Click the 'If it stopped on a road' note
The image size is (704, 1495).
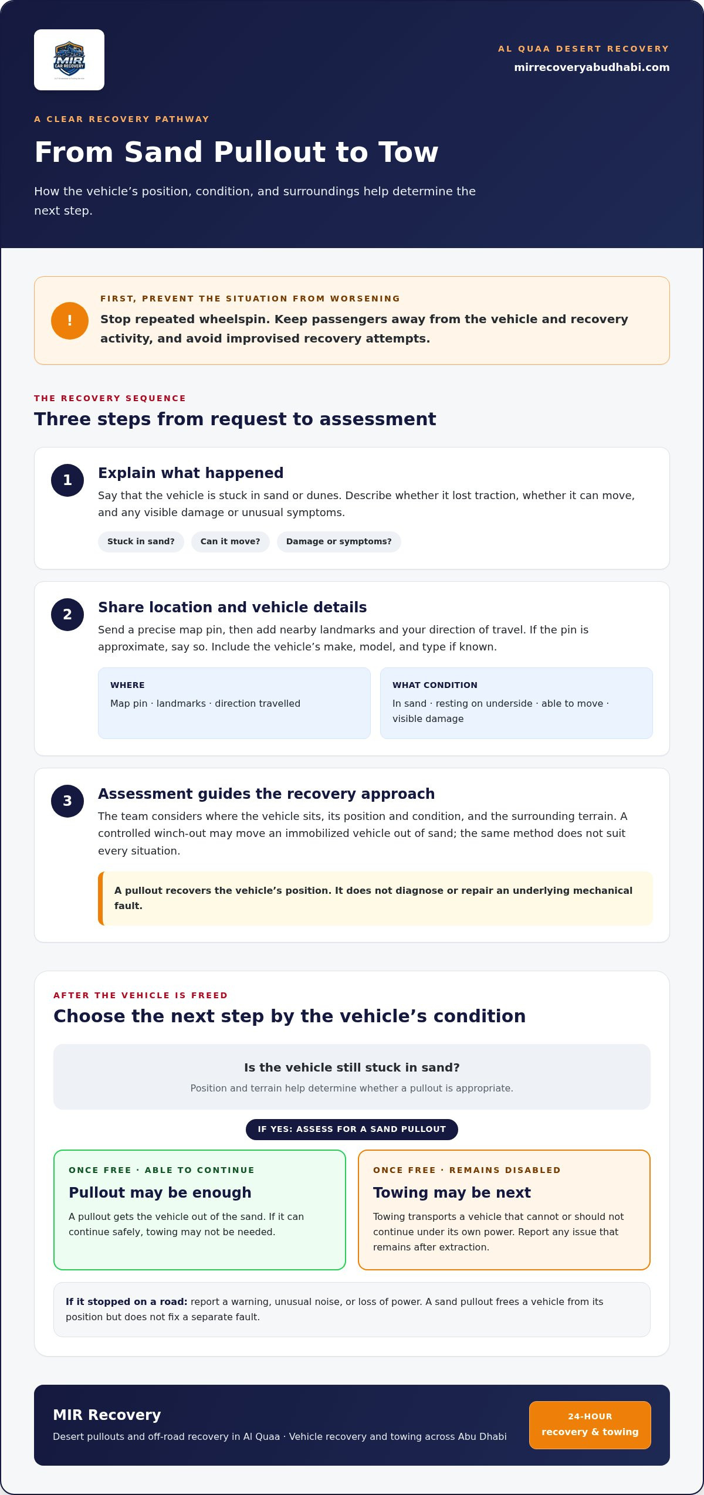[x=352, y=1309]
